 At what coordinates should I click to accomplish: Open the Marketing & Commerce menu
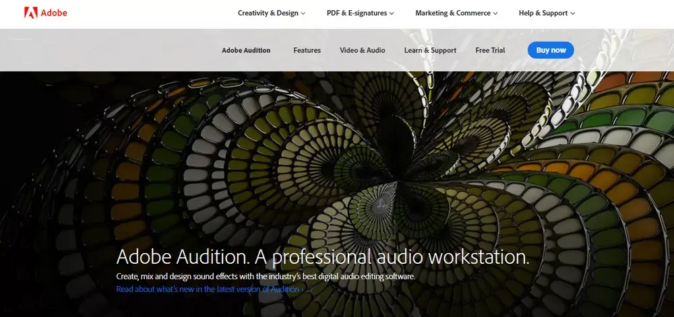tap(452, 13)
